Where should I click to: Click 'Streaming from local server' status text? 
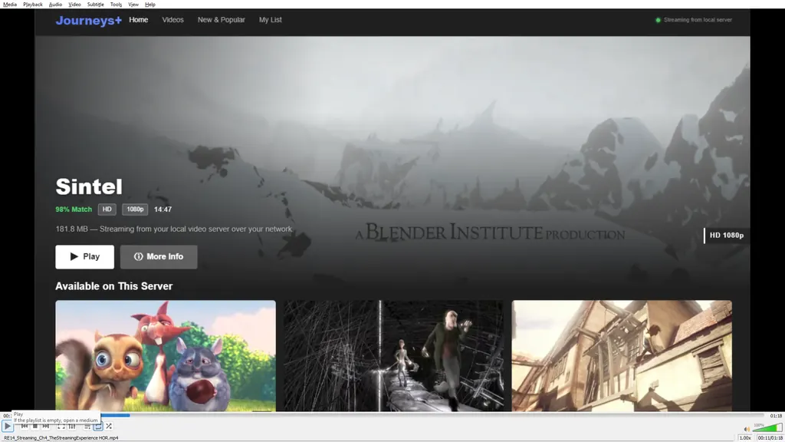coord(698,20)
